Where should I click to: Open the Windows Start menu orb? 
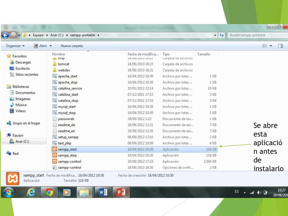click(x=9, y=192)
